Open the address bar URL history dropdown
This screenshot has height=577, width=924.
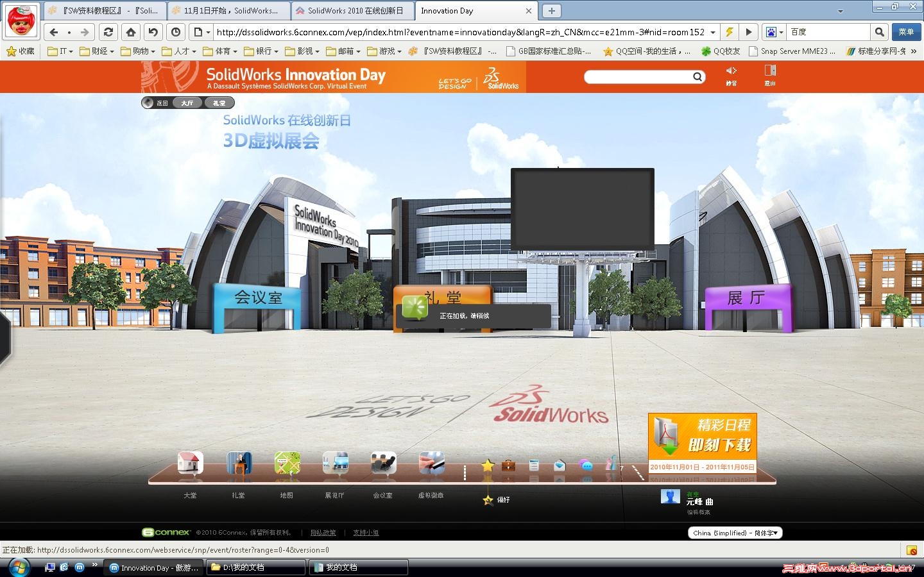(713, 32)
